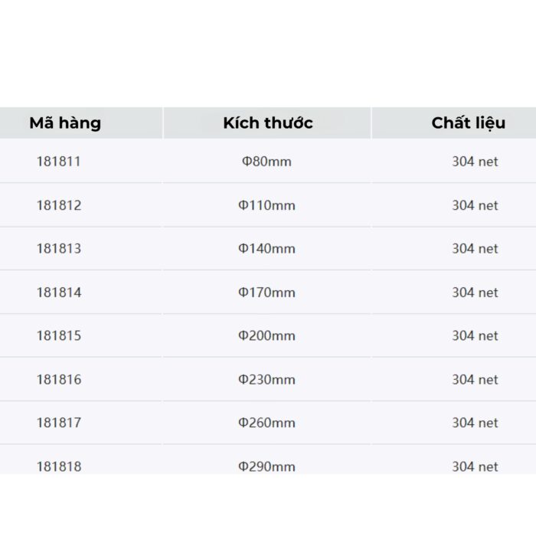Viewport: 536px width, 536px height.
Task: Select the Φ110mm size value
Action: click(x=266, y=205)
